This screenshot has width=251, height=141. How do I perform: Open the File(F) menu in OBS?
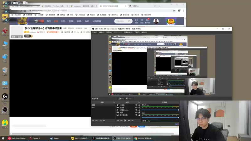(95, 32)
